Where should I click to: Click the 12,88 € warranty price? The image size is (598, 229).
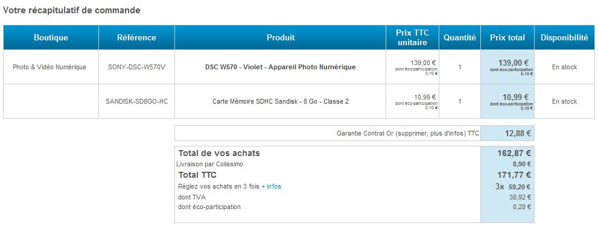(x=518, y=133)
